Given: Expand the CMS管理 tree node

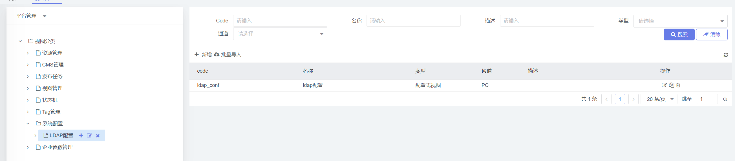Looking at the screenshot, I should (x=28, y=65).
